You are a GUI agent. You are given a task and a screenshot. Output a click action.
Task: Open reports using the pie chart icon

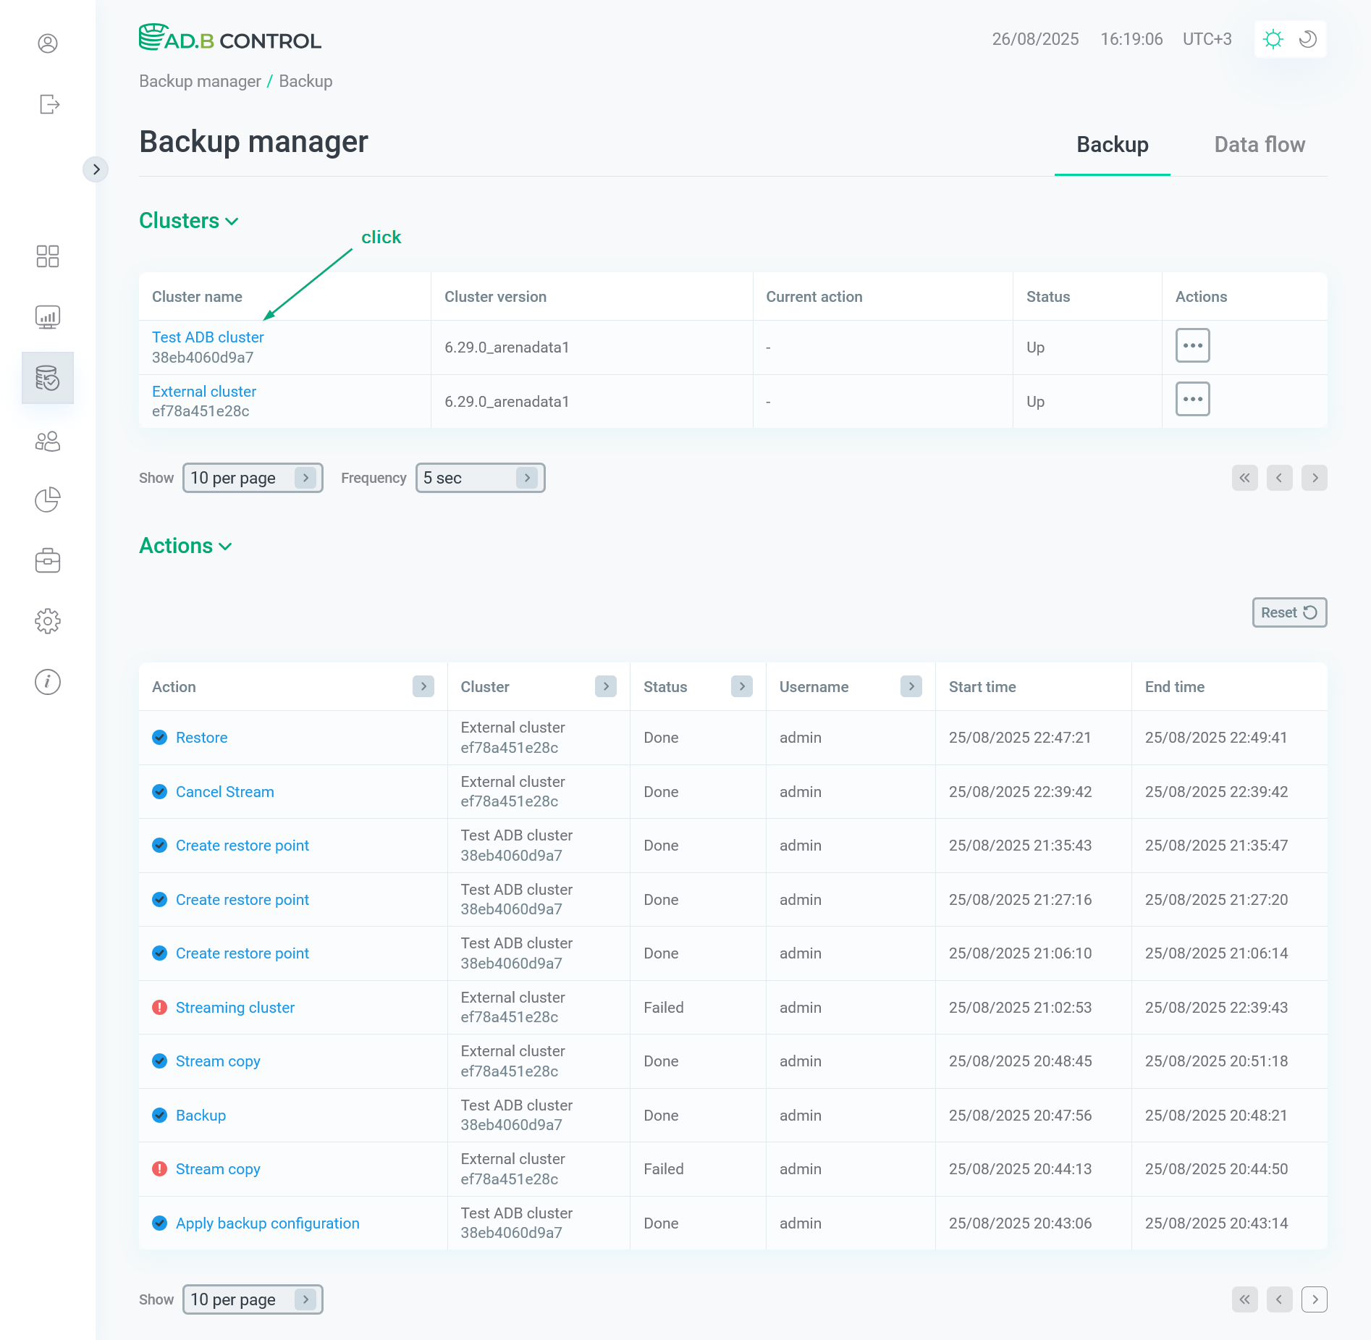48,500
